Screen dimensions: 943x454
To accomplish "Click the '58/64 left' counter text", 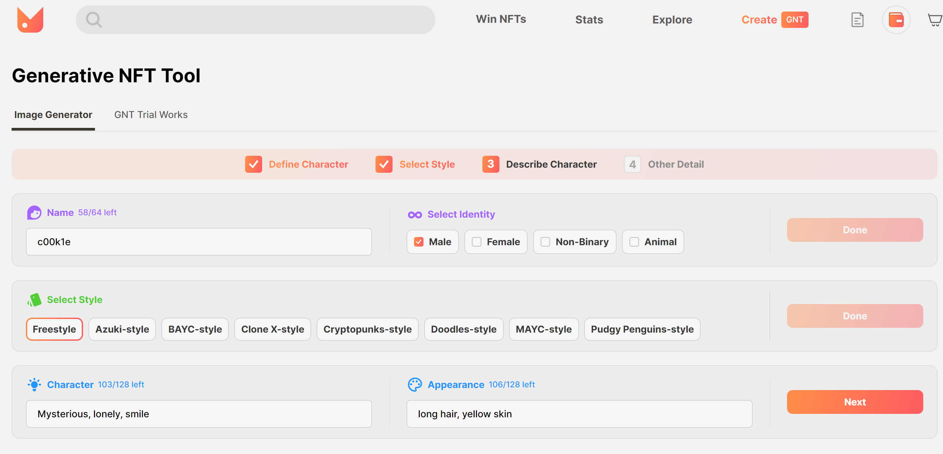I will coord(97,213).
